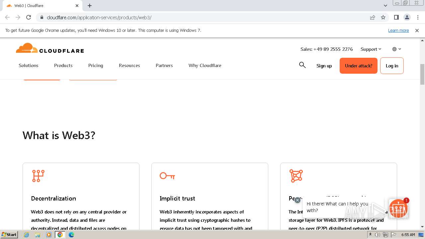
Task: Open a new tab with plus button
Action: pyautogui.click(x=90, y=6)
